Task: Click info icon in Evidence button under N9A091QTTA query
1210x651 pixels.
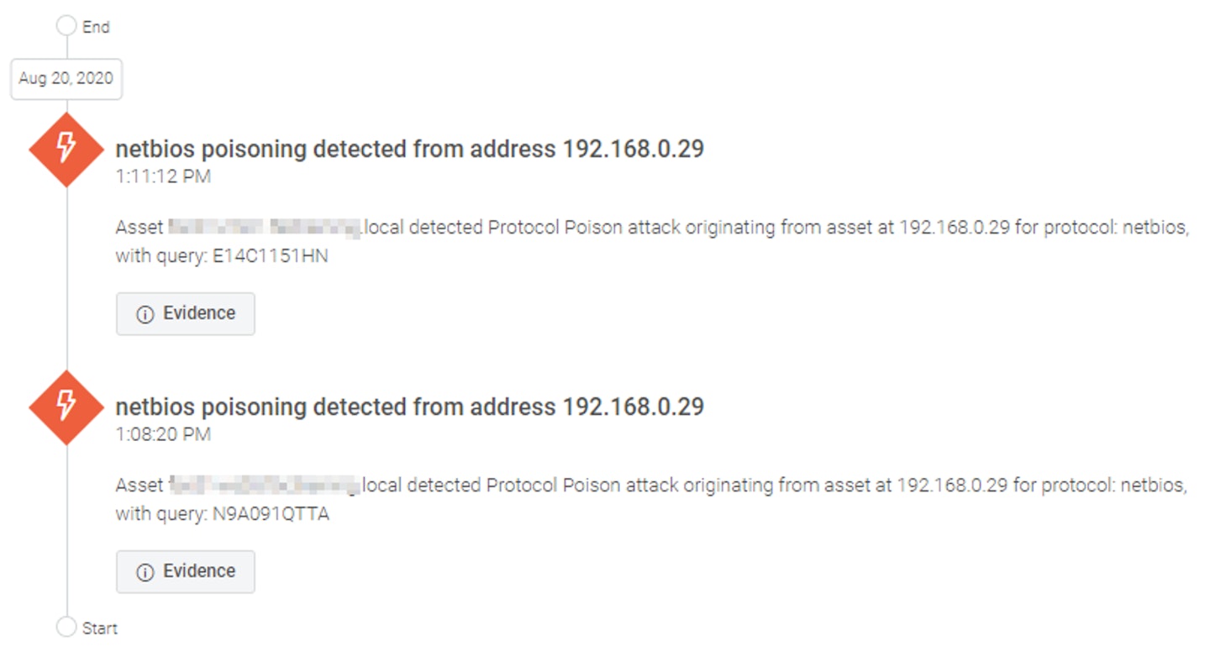Action: click(145, 572)
